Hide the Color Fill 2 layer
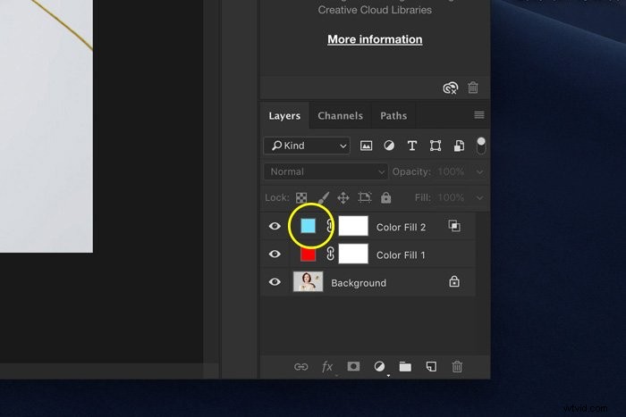 275,226
